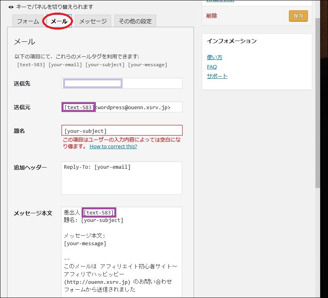Open the メッセージ tab
328x298 pixels.
click(93, 21)
